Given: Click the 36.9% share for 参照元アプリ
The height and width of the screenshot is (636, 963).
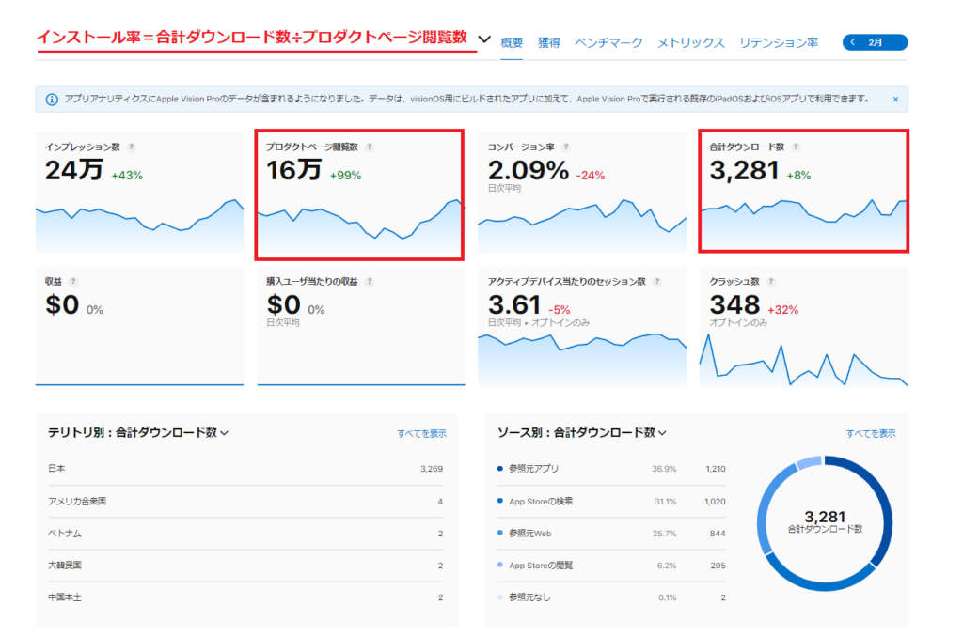Looking at the screenshot, I should 664,469.
